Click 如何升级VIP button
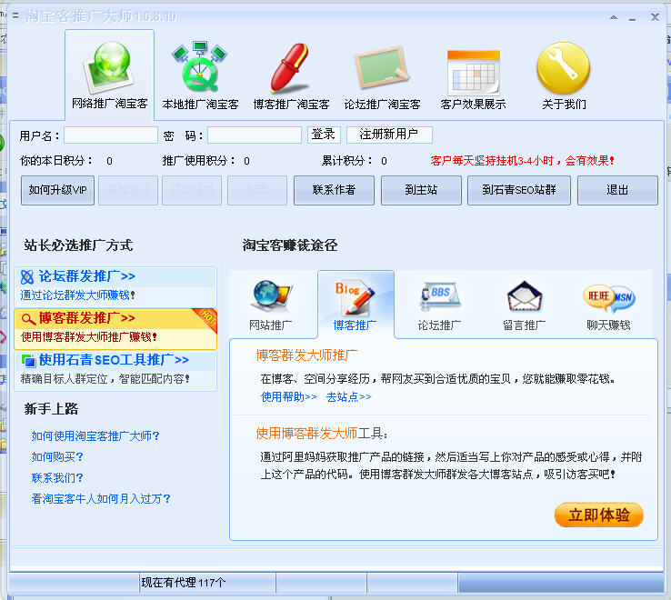Screen dimensions: 671x600 click(57, 190)
